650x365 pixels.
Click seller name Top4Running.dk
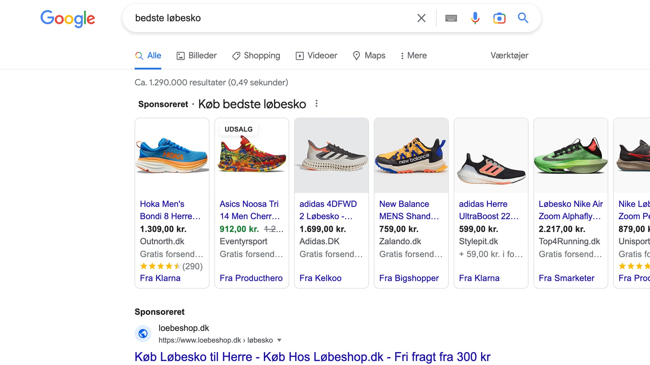point(569,241)
